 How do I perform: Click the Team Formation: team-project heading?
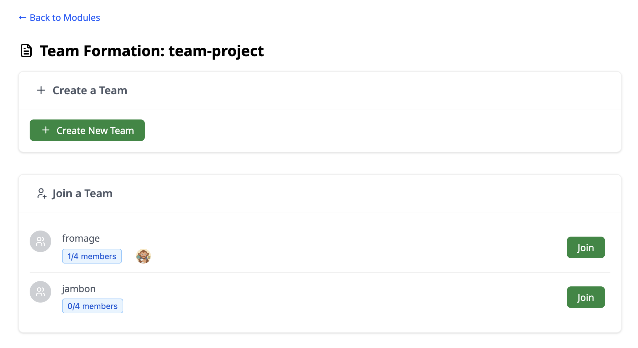click(152, 51)
